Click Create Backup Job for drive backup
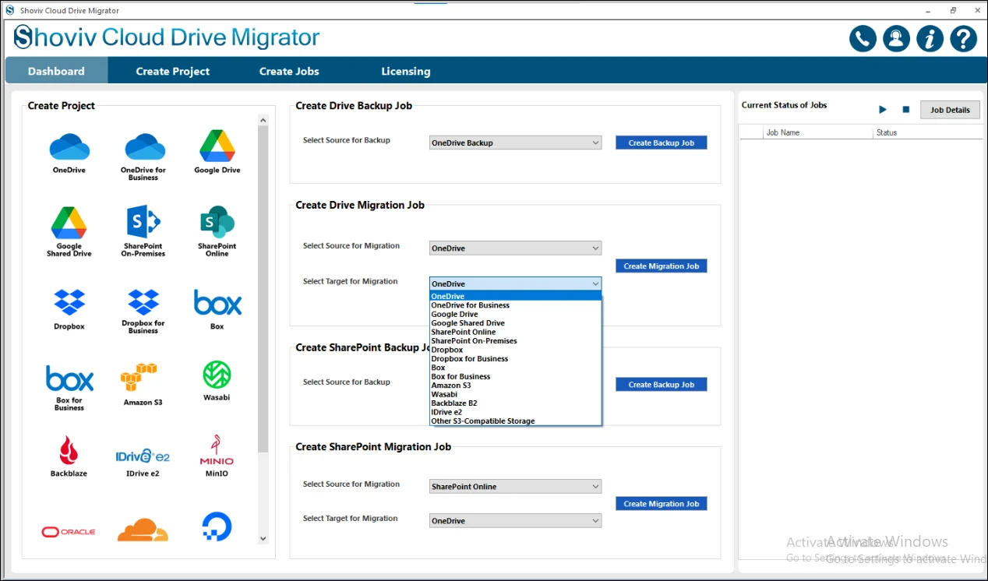 [661, 143]
